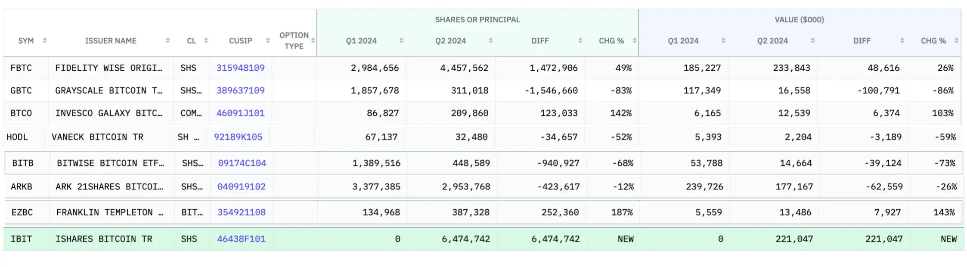Sort by the CL column arrows
Viewport: 967px width, 267px height.
coord(206,40)
